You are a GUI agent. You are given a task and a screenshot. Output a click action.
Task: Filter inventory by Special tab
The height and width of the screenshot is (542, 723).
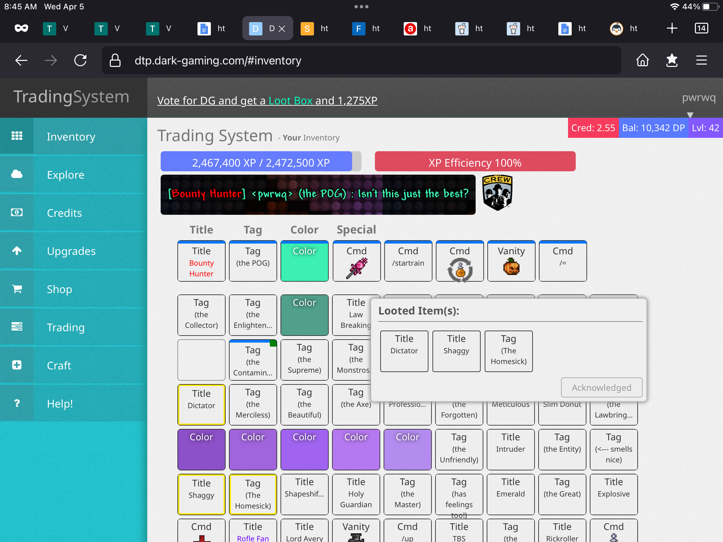click(x=356, y=230)
